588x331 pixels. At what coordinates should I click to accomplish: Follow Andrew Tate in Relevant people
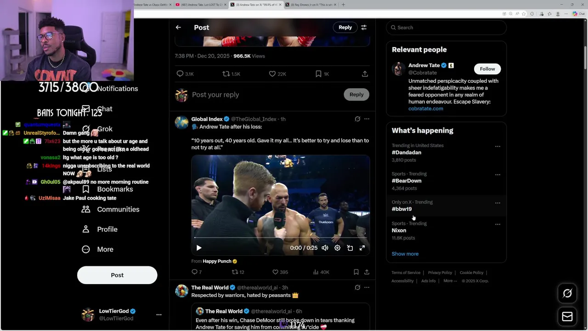click(x=487, y=69)
